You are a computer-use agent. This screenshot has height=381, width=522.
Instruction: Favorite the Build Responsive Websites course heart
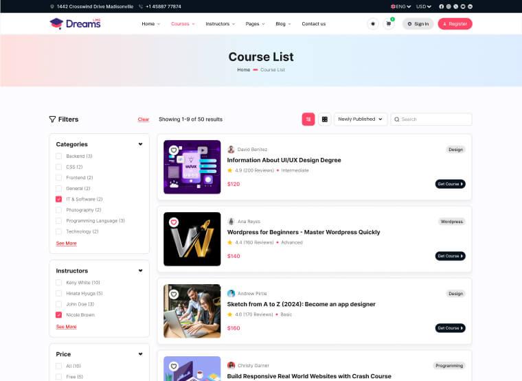pyautogui.click(x=174, y=366)
